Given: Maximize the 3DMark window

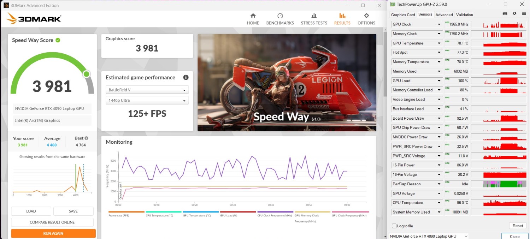Looking at the screenshot, I should [363, 5].
